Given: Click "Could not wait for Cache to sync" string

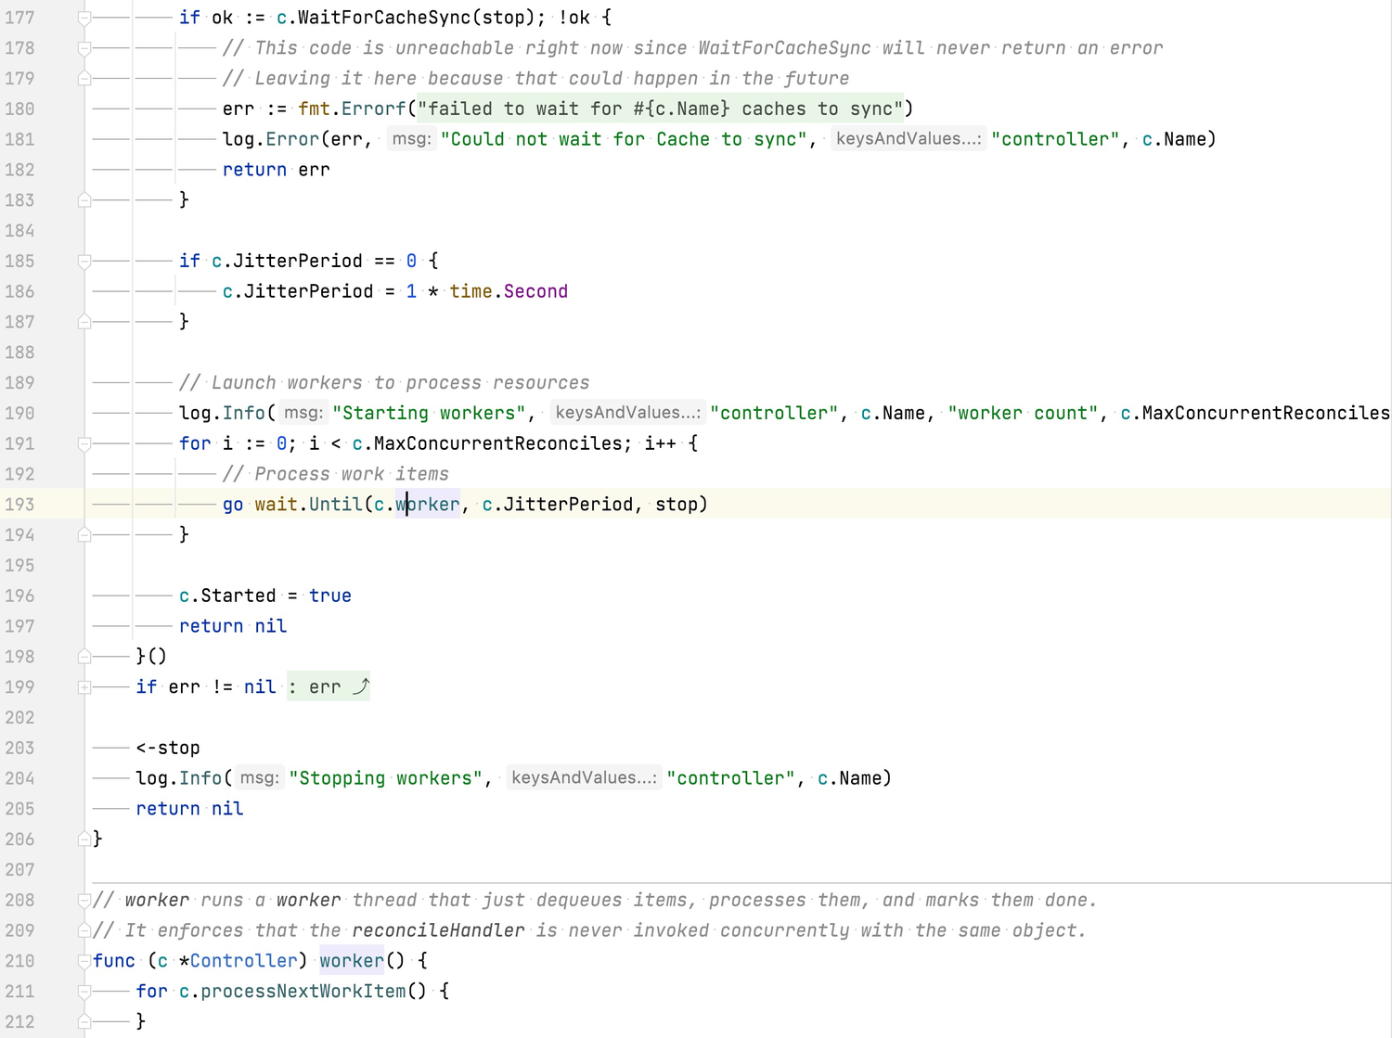Looking at the screenshot, I should coord(624,139).
